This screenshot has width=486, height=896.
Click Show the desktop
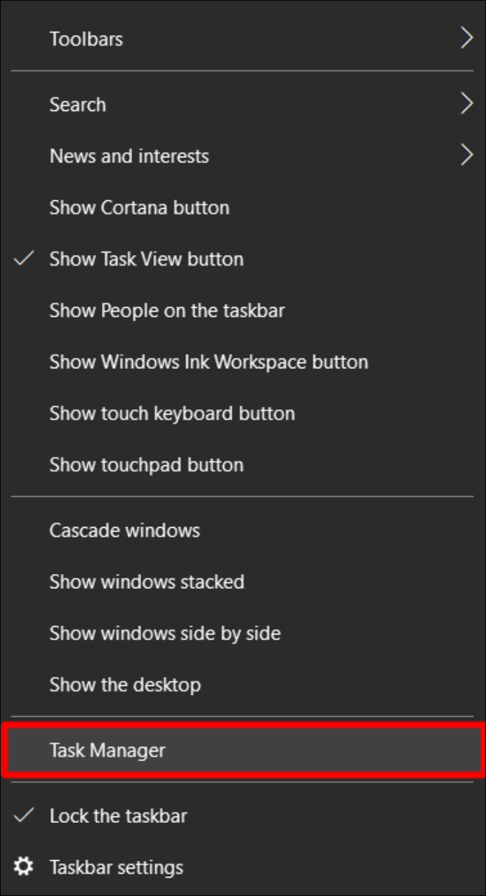pos(125,684)
